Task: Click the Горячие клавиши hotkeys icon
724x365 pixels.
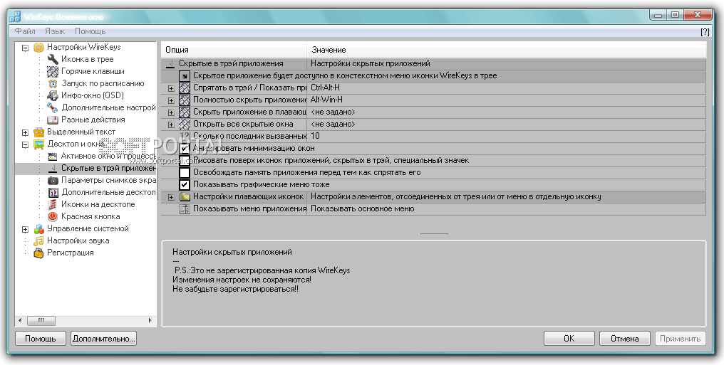Action: [53, 71]
